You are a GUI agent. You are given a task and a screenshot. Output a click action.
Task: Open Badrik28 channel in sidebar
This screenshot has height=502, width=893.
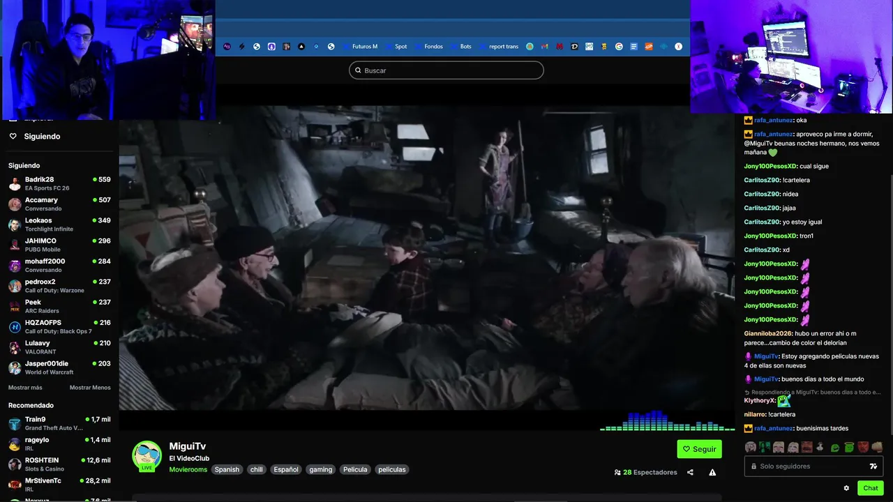tap(59, 183)
